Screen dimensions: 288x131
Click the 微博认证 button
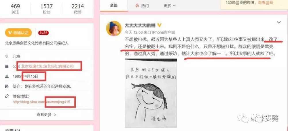pos(18,33)
